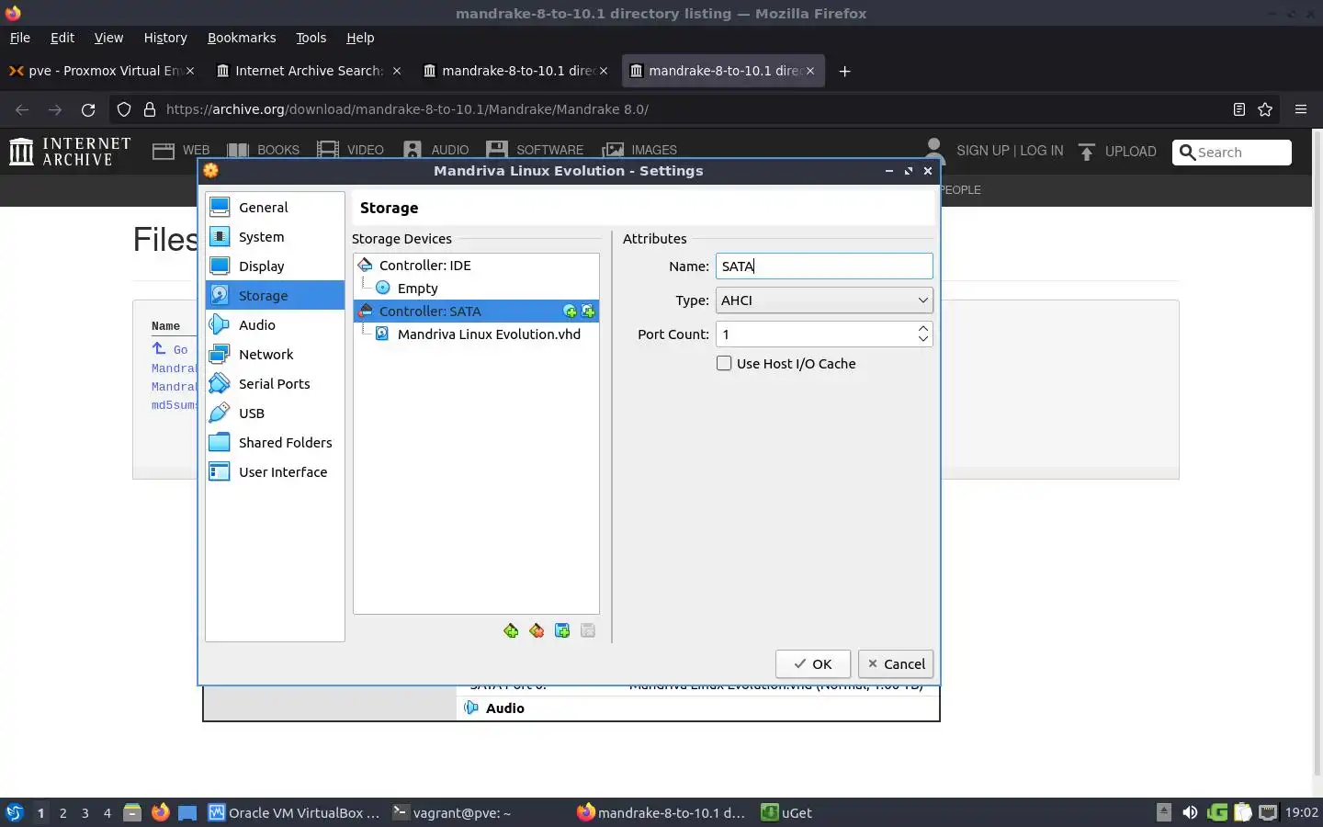Viewport: 1323px width, 827px height.
Task: Click Add Attachment icon below device list
Action: (562, 630)
